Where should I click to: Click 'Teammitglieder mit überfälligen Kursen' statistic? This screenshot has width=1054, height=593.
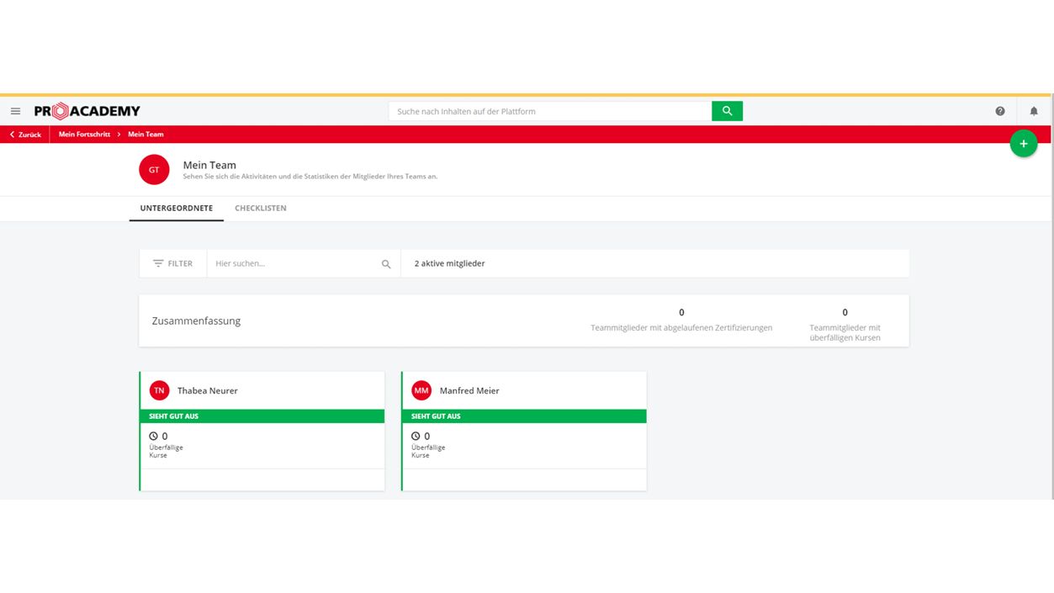pos(845,324)
